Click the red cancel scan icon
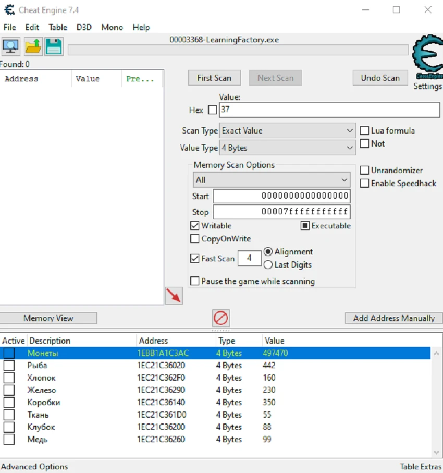 pos(220,318)
